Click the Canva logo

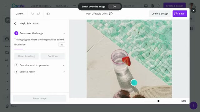pyautogui.click(x=18, y=6)
